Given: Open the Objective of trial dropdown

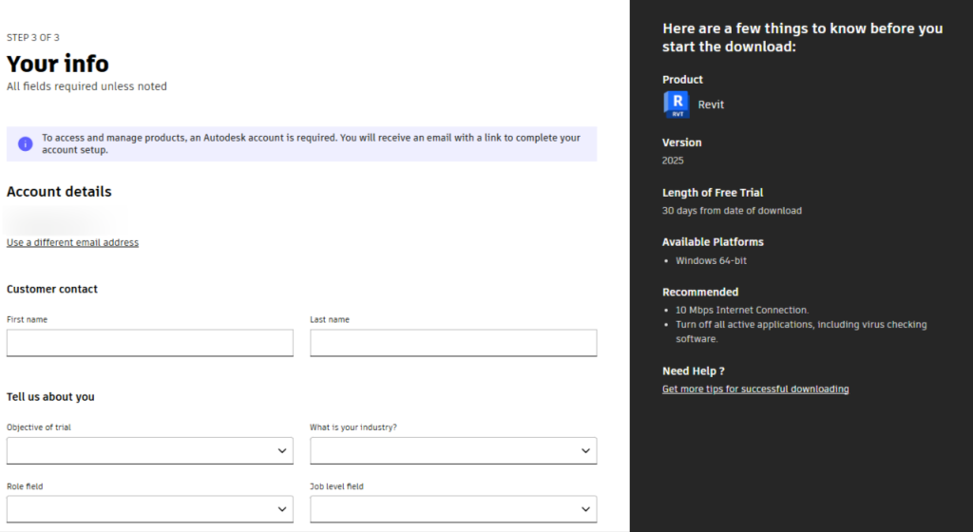Looking at the screenshot, I should click(x=149, y=450).
